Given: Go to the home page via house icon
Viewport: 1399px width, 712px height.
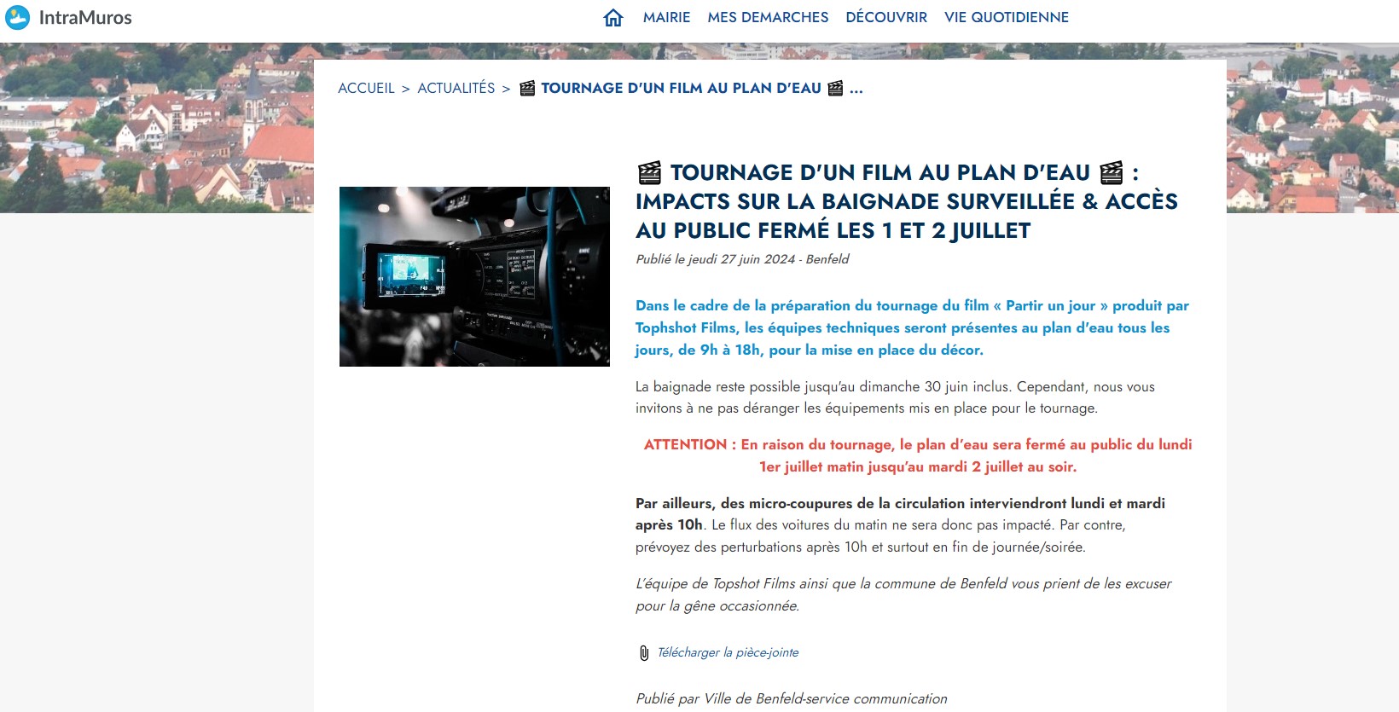Looking at the screenshot, I should click(x=612, y=18).
